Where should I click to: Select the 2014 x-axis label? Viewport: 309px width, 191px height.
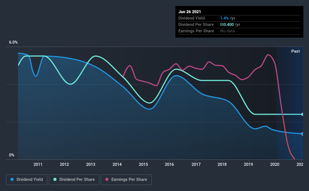point(117,164)
